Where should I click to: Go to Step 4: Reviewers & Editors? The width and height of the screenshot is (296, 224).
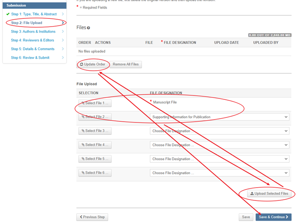tap(33, 40)
